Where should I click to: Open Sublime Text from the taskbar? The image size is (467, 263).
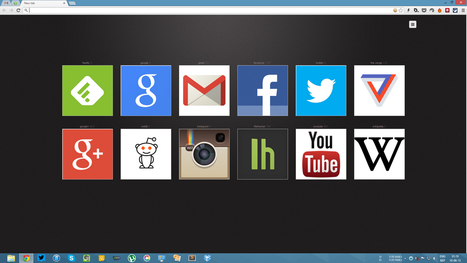(x=192, y=258)
